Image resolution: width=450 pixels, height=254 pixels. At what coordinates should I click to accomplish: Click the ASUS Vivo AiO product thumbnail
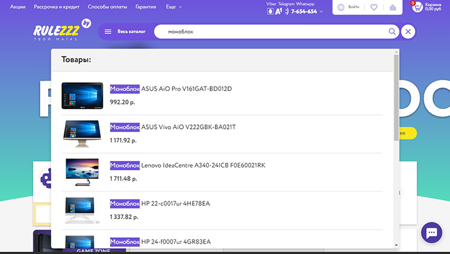tap(82, 133)
